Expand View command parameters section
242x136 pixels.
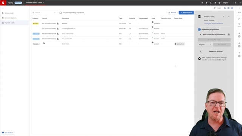pos(200,34)
